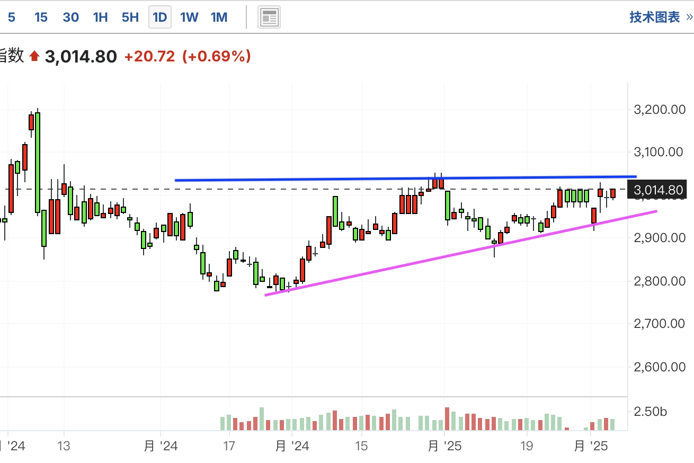Click the (+0.69%) percentage change
694x463 pixels.
(x=216, y=56)
